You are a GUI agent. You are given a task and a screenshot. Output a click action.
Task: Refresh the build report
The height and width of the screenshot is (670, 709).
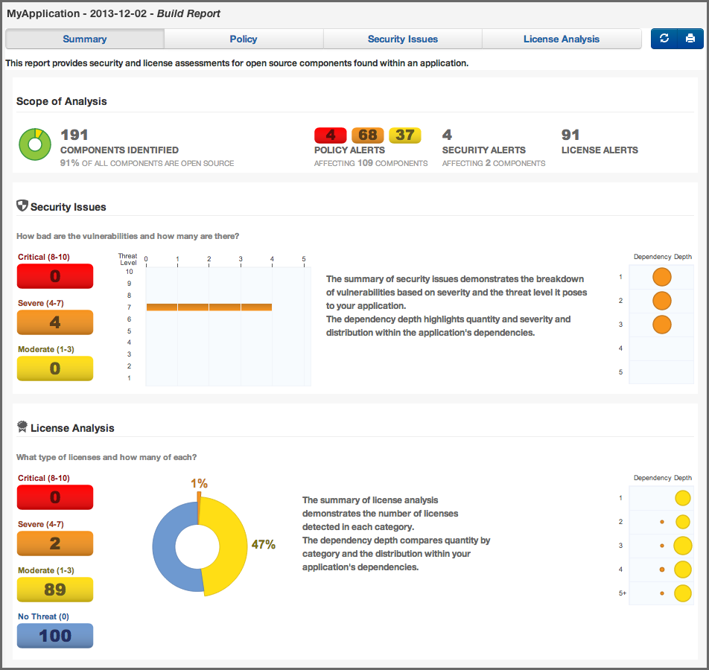[665, 38]
